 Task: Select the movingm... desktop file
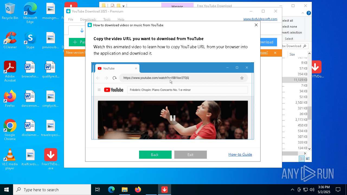(x=50, y=12)
